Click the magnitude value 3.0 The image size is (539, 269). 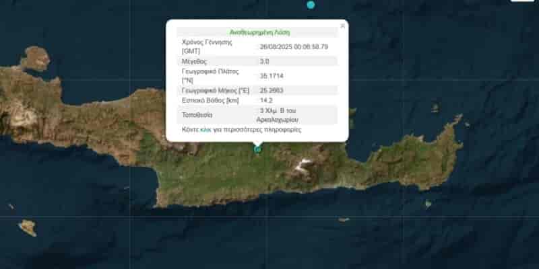[264, 62]
